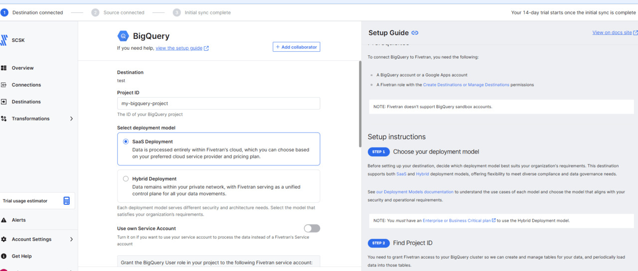Click the 'Source connected' step label
Image resolution: width=638 pixels, height=271 pixels.
pos(124,12)
